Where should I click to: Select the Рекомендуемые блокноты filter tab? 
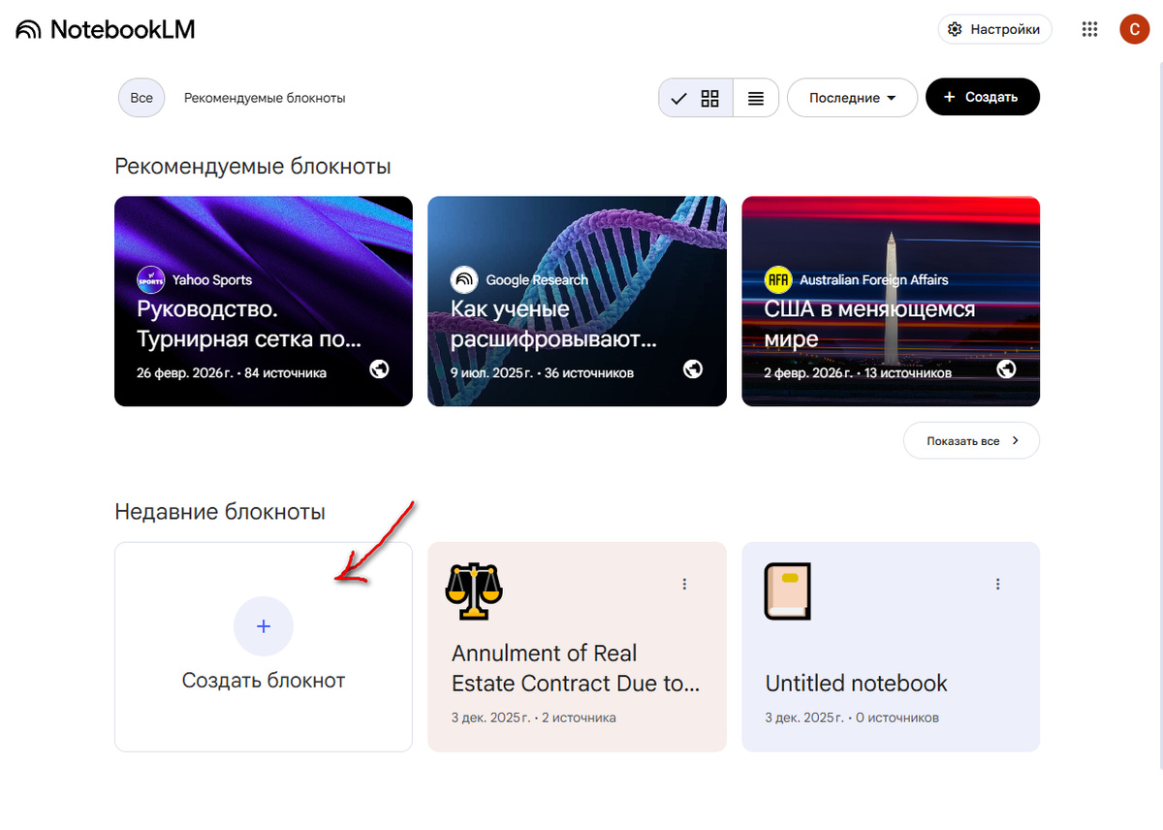(x=265, y=98)
